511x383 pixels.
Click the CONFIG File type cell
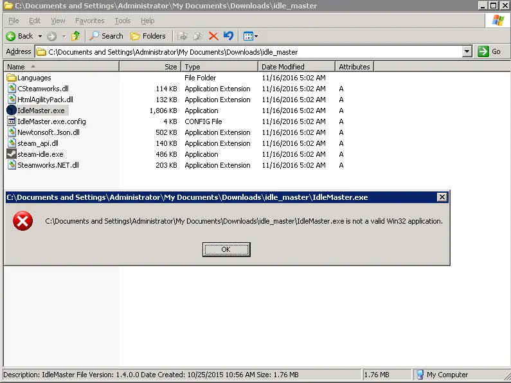(x=203, y=121)
